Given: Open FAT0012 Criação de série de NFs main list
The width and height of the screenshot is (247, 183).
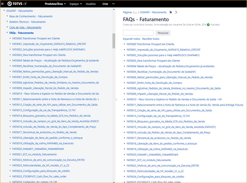Looking at the screenshot, I should pos(169,111).
